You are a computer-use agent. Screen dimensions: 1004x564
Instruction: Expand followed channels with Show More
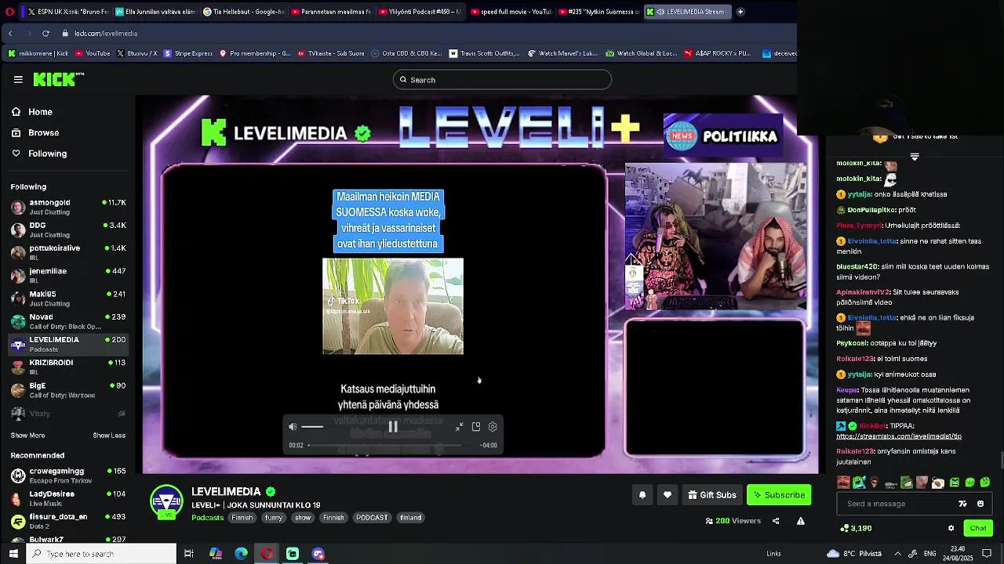(x=27, y=436)
